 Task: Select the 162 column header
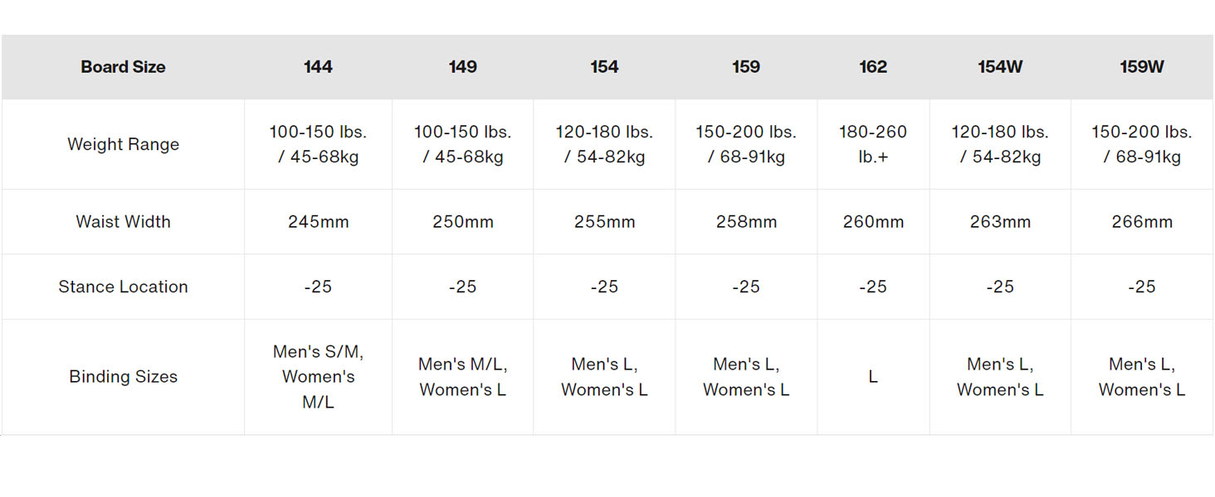tap(873, 67)
